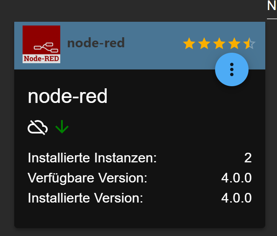Click the Node-RED adapter logo

(x=41, y=44)
